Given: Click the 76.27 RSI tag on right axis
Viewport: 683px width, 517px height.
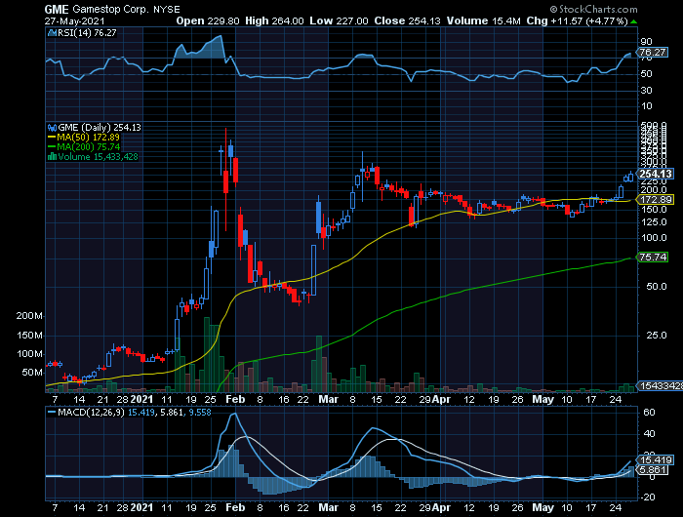Looking at the screenshot, I should click(x=653, y=53).
